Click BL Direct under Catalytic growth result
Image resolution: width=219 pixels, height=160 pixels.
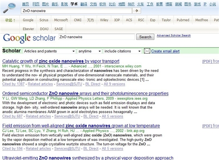coord(93,84)
